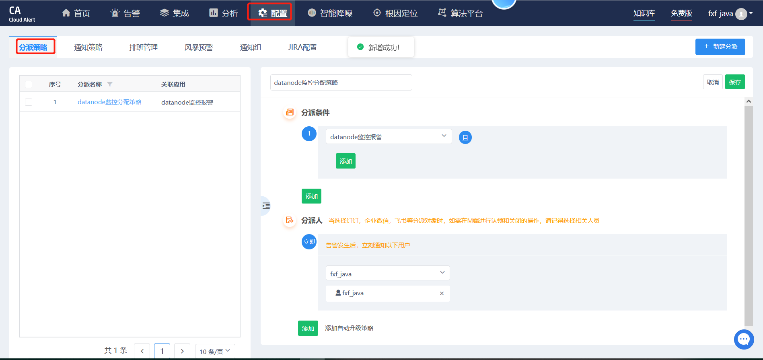Image resolution: width=763 pixels, height=360 pixels.
Task: Switch to the JIRA配置 tab
Action: pyautogui.click(x=302, y=47)
